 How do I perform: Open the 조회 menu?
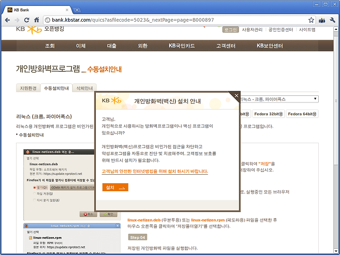[50, 46]
